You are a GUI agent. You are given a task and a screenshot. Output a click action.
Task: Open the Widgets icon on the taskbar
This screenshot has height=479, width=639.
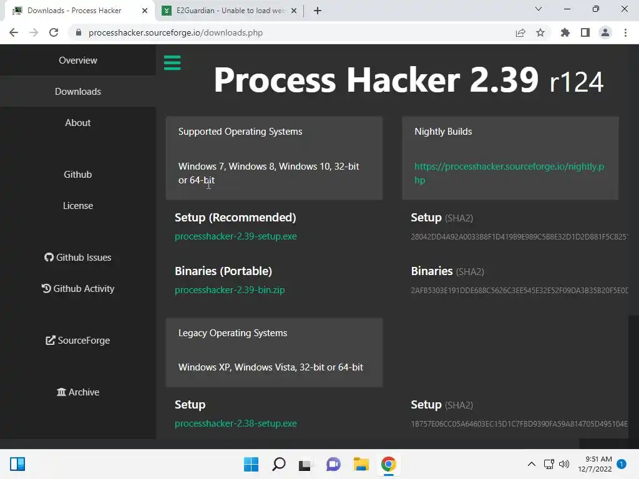tap(17, 464)
